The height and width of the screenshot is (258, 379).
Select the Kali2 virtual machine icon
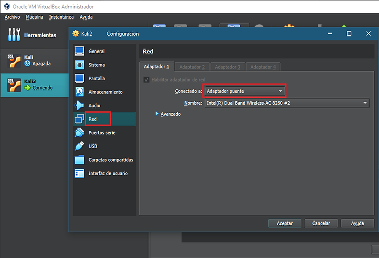coord(14,85)
